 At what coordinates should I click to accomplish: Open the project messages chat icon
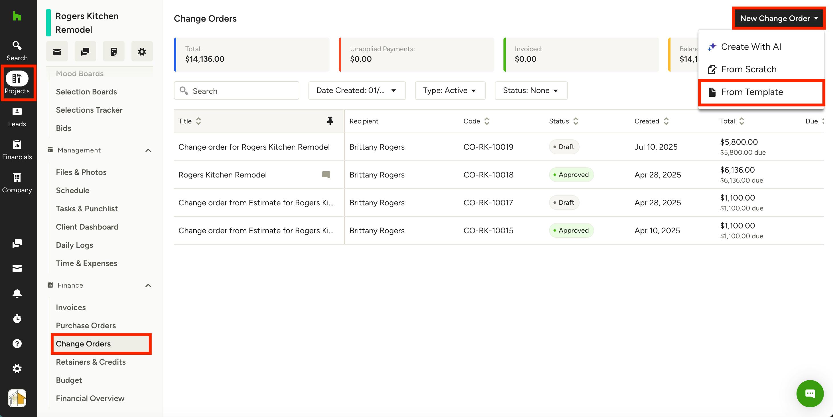click(x=85, y=52)
